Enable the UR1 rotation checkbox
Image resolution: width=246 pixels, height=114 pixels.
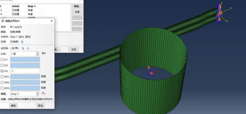2,77
